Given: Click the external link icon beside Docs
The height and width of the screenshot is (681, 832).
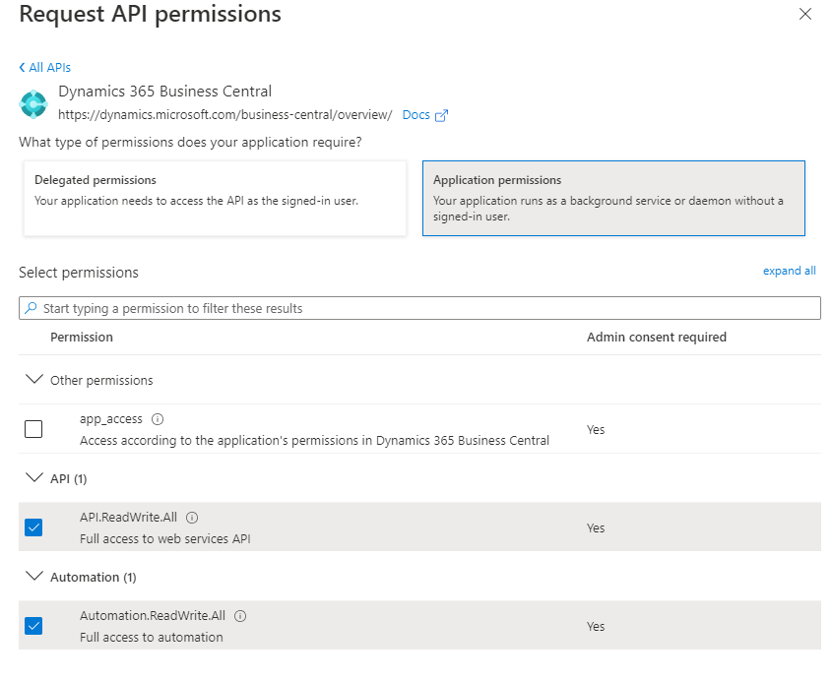Looking at the screenshot, I should [x=441, y=115].
